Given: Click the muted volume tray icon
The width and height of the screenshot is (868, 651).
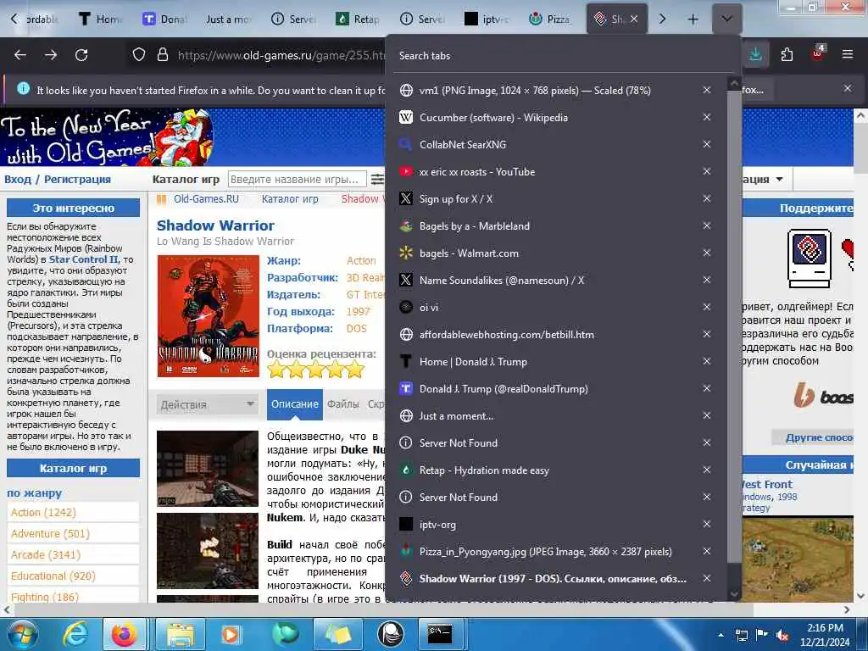Looking at the screenshot, I should click(782, 634).
